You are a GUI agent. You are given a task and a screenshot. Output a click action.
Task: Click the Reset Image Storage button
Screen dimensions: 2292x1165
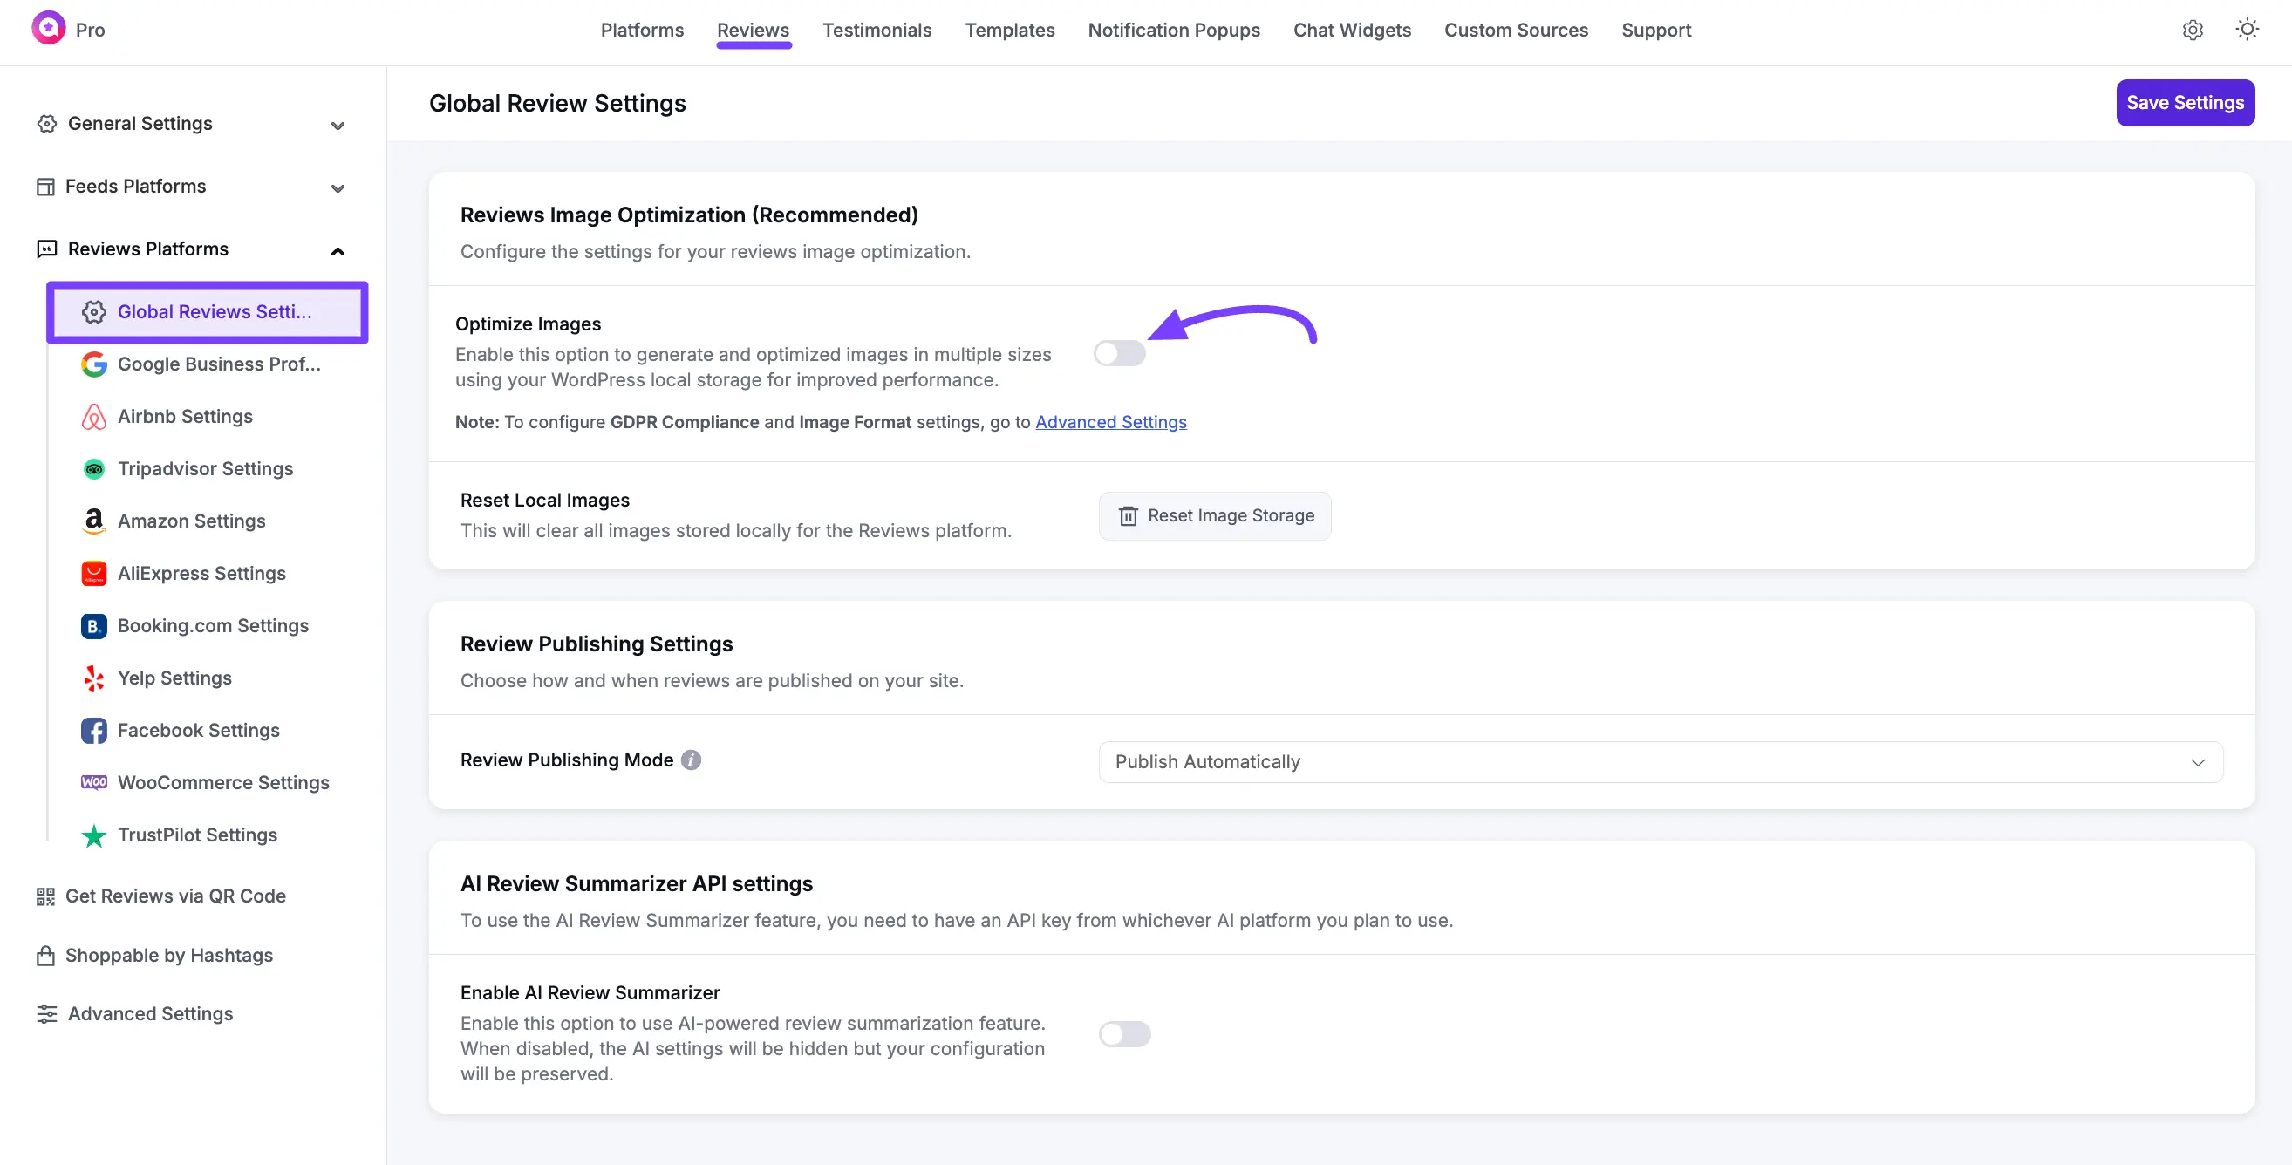tap(1215, 516)
